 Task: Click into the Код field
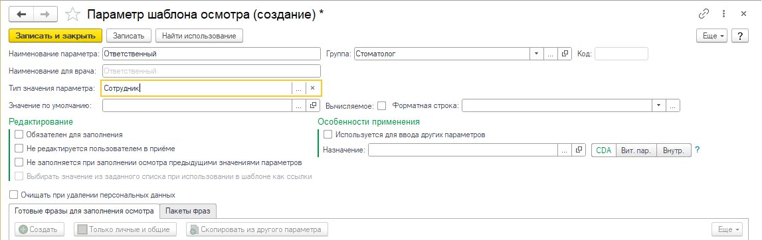click(x=622, y=54)
